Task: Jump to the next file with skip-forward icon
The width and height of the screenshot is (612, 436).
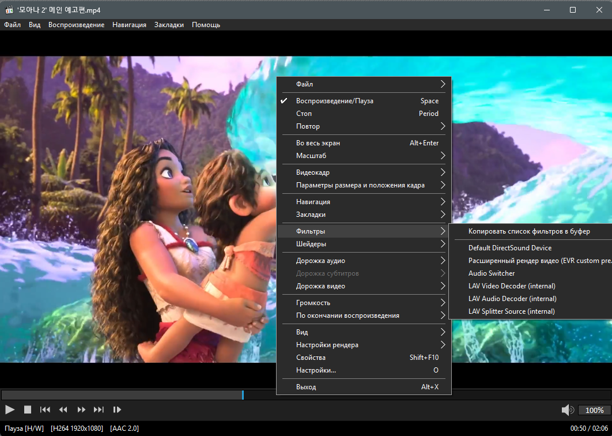Action: tap(99, 409)
